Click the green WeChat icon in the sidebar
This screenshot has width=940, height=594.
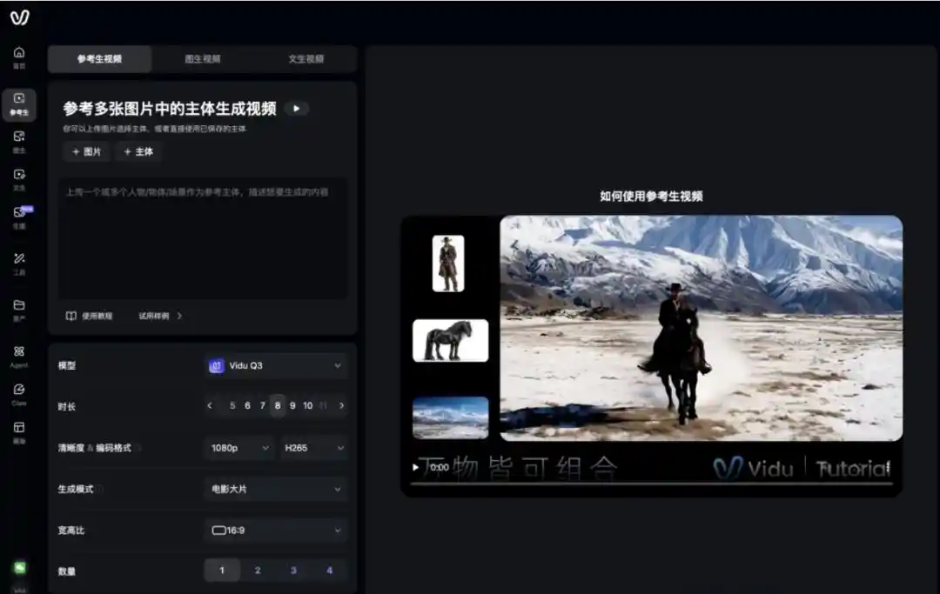(x=19, y=567)
